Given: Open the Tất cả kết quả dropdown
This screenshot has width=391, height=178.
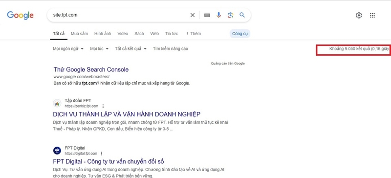Looking at the screenshot, I should tap(130, 49).
